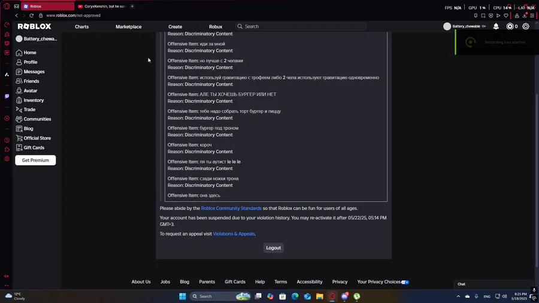539x303 pixels.
Task: Open the Battery_chewable account name in header
Action: [x=466, y=26]
